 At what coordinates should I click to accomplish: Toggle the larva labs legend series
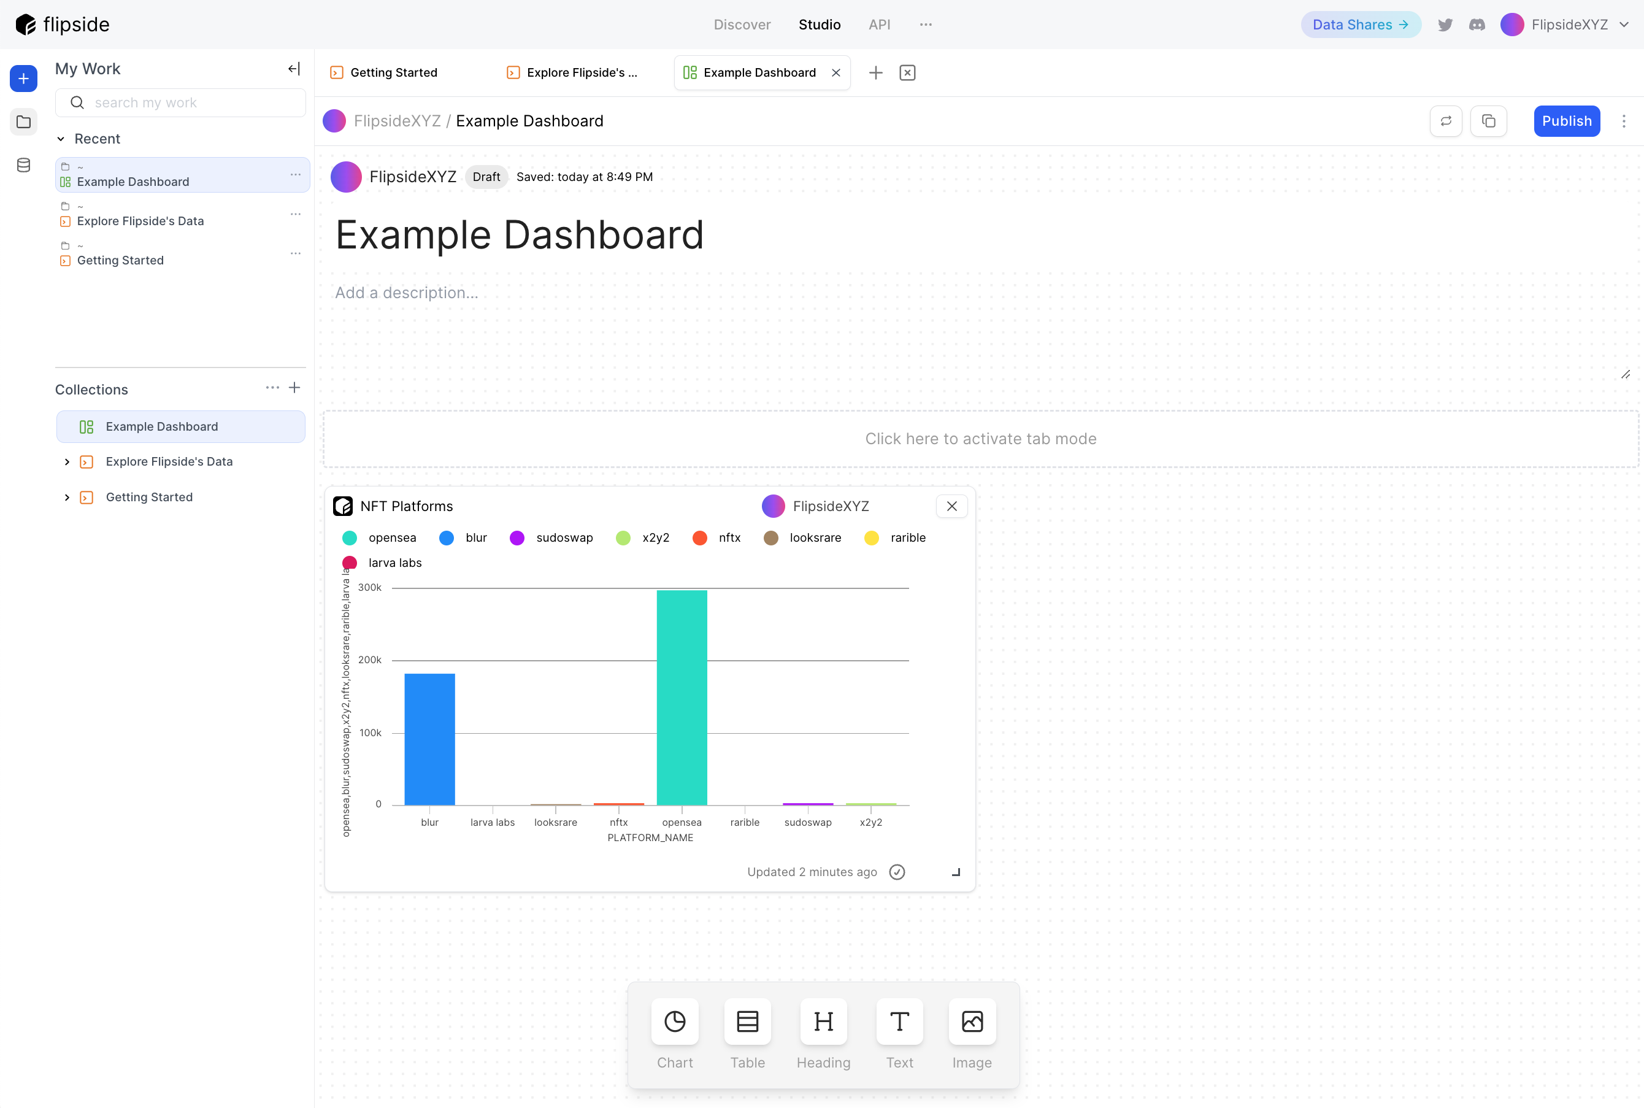click(382, 563)
